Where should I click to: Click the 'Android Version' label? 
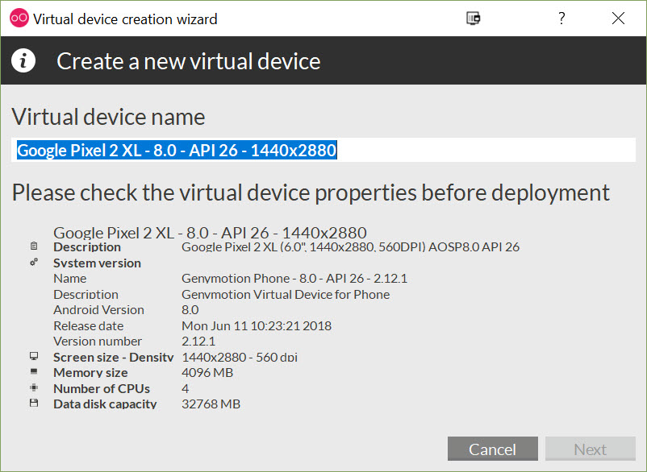(99, 310)
